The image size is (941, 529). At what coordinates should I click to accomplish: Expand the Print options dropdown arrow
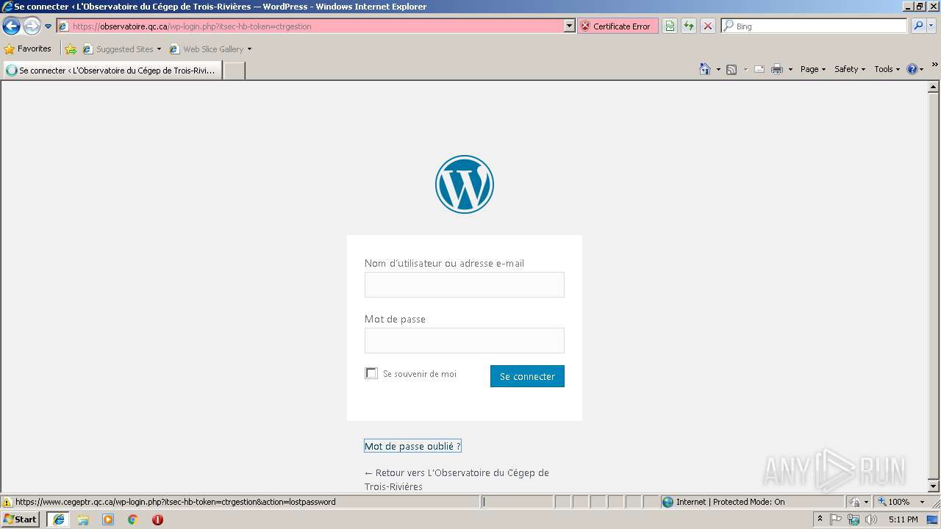790,69
